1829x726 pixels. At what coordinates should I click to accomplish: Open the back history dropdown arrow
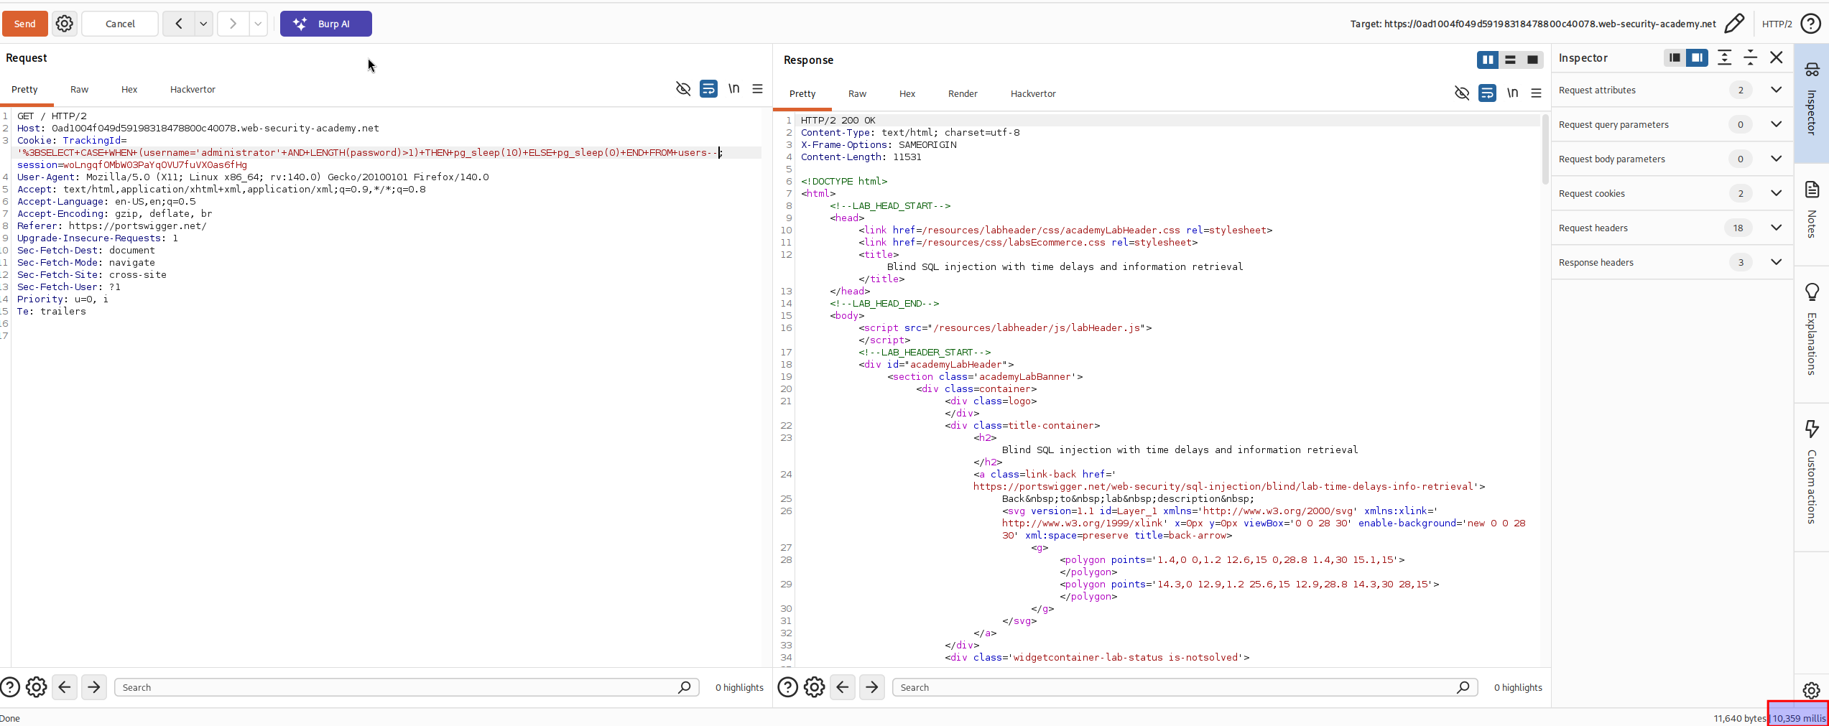point(203,24)
